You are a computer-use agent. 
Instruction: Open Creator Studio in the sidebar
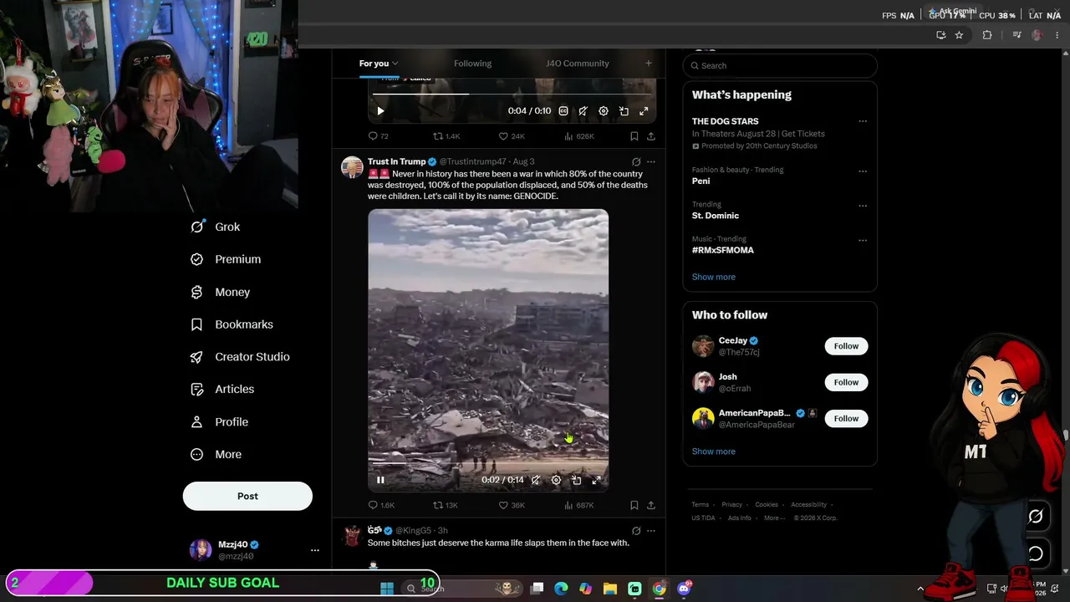[x=240, y=357]
